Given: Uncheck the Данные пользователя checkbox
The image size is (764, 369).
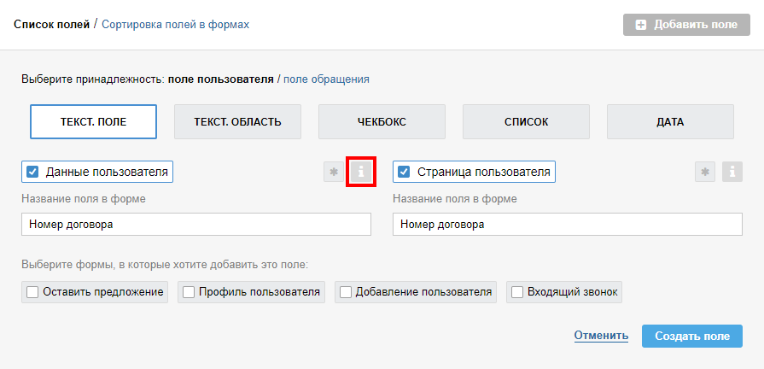Looking at the screenshot, I should [32, 172].
